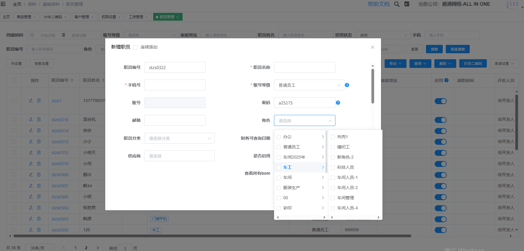Click the language translate icon in header
Screen dimensions: 524x251
(x=407, y=4)
